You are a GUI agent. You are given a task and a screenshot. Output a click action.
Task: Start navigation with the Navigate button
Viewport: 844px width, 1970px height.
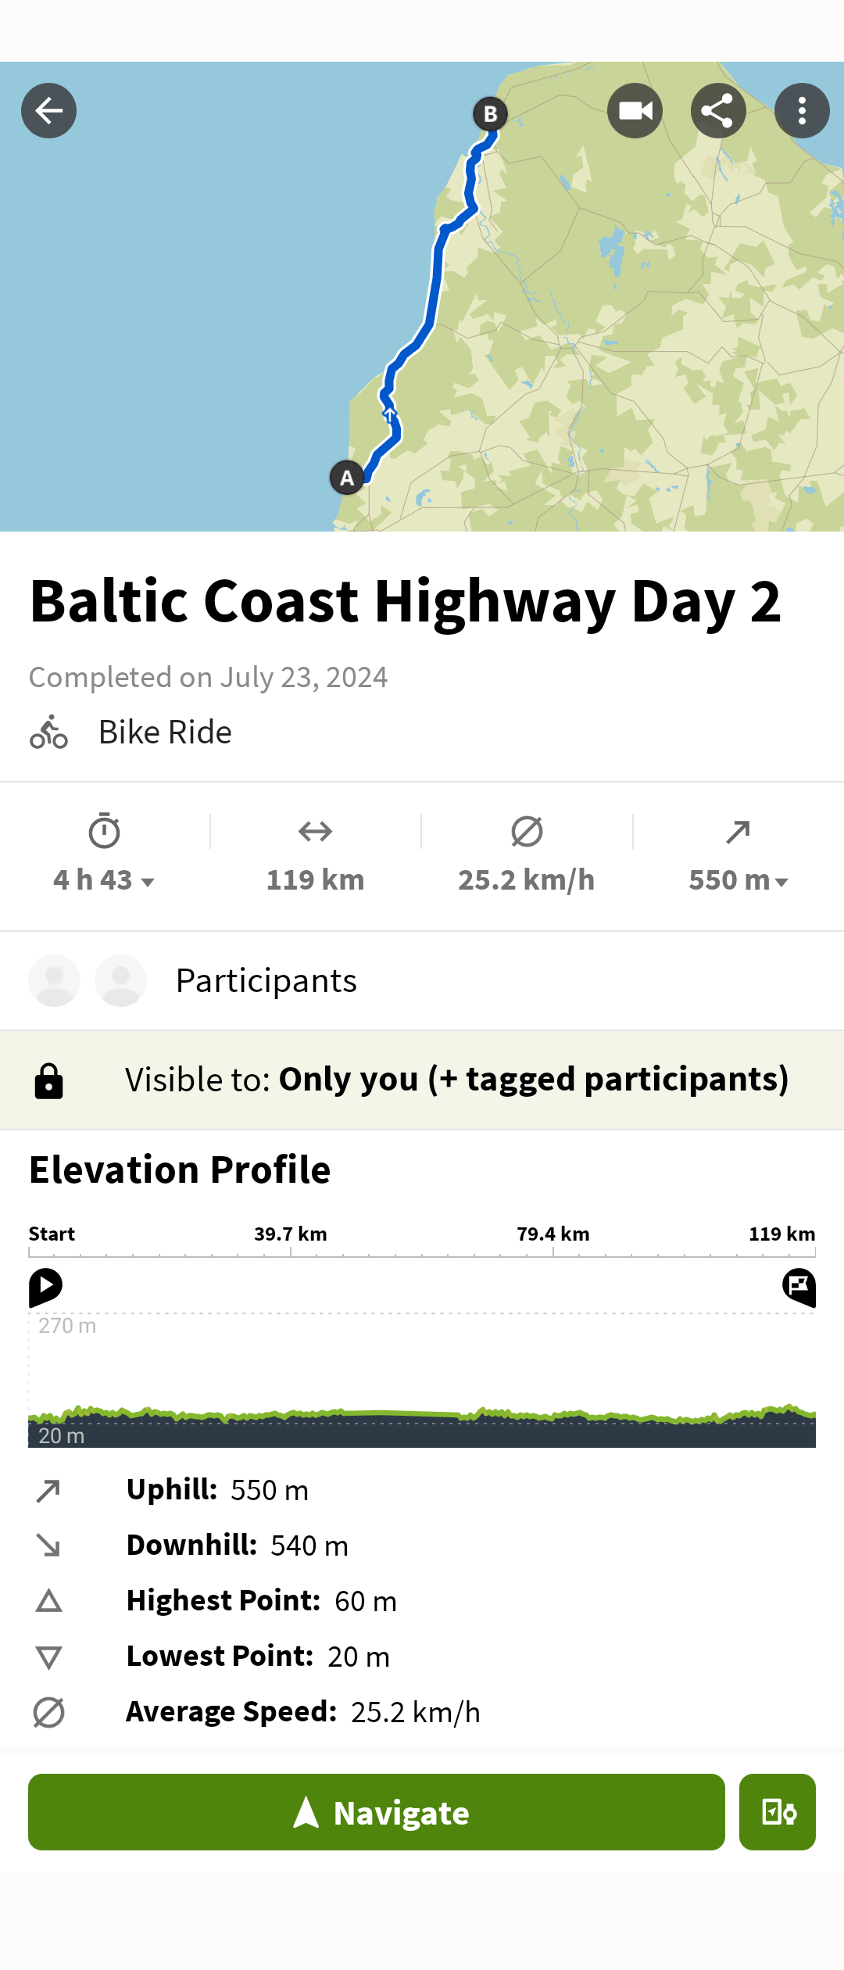pos(377,1812)
